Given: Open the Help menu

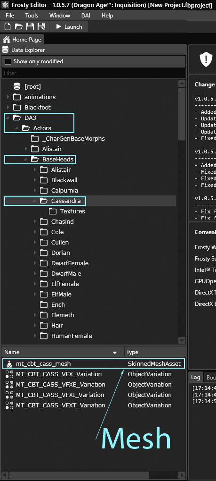Looking at the screenshot, I should coord(107,15).
